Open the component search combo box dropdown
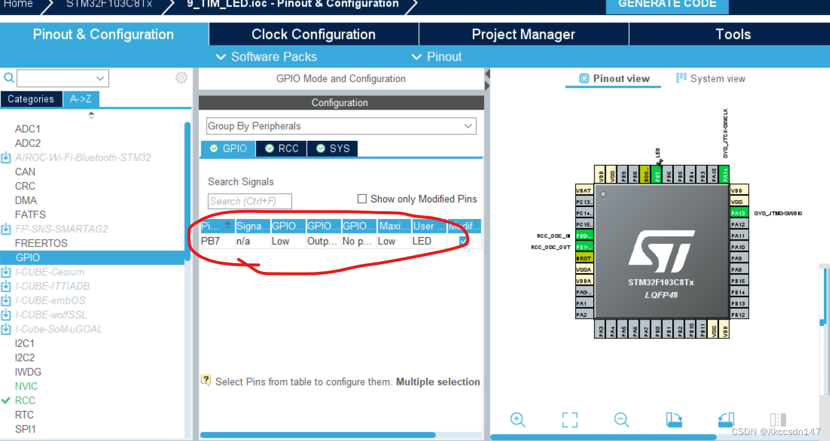 point(101,78)
